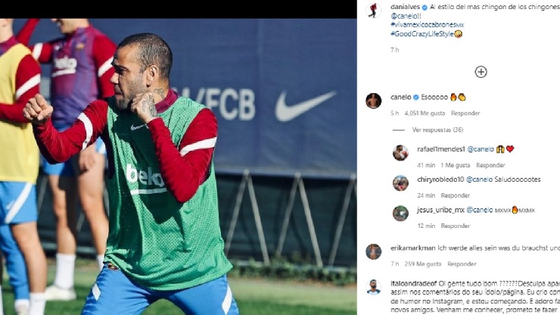560x315 pixels.
Task: Open the @canelo mention in the caption
Action: click(x=406, y=16)
